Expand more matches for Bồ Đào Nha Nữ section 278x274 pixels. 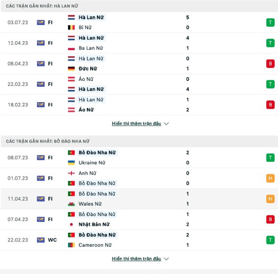coord(136,259)
